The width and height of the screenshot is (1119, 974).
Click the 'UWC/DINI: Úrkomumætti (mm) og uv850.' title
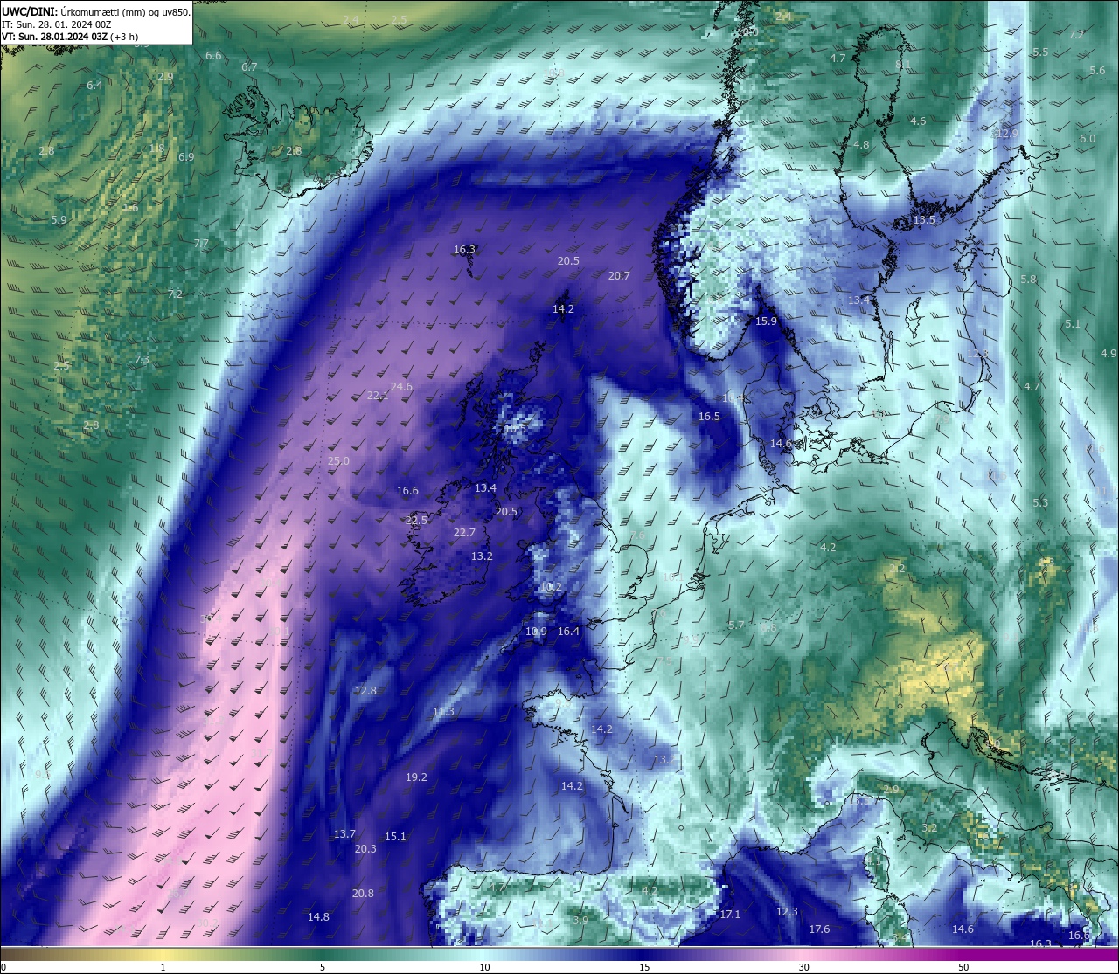coord(96,12)
